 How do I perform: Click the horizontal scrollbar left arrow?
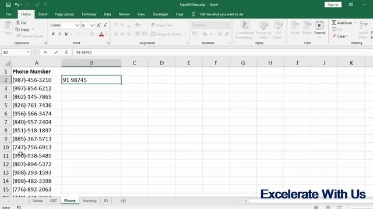pos(246,201)
